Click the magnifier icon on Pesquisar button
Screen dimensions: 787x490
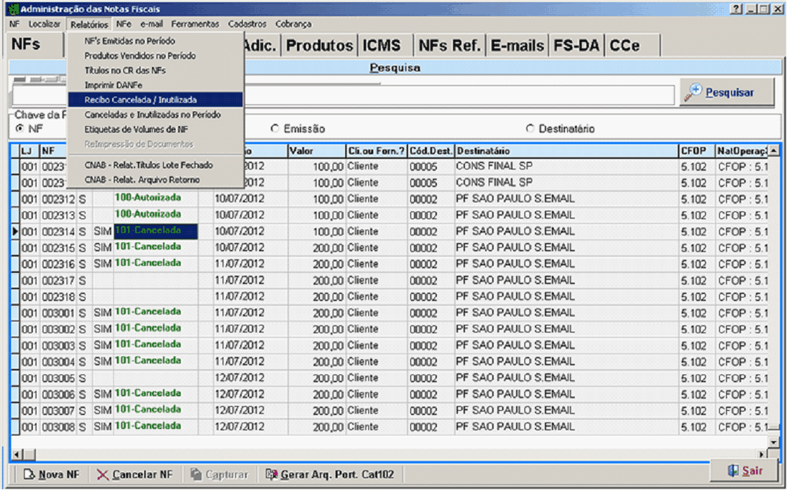694,92
